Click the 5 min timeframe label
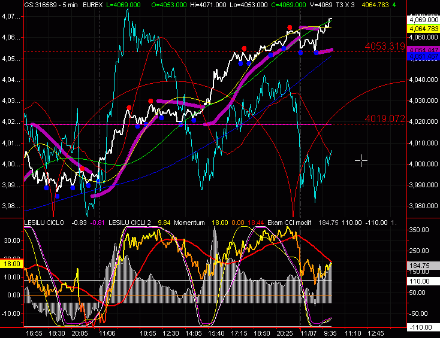Image resolution: width=440 pixels, height=338 pixels. 71,4
